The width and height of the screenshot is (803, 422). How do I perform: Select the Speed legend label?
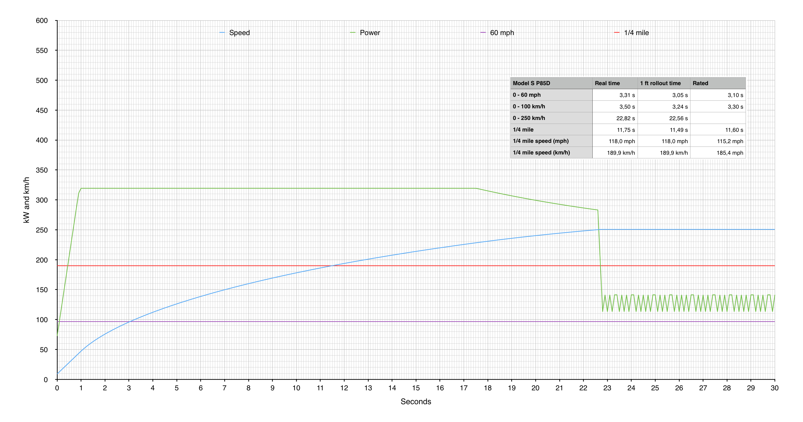click(x=239, y=33)
